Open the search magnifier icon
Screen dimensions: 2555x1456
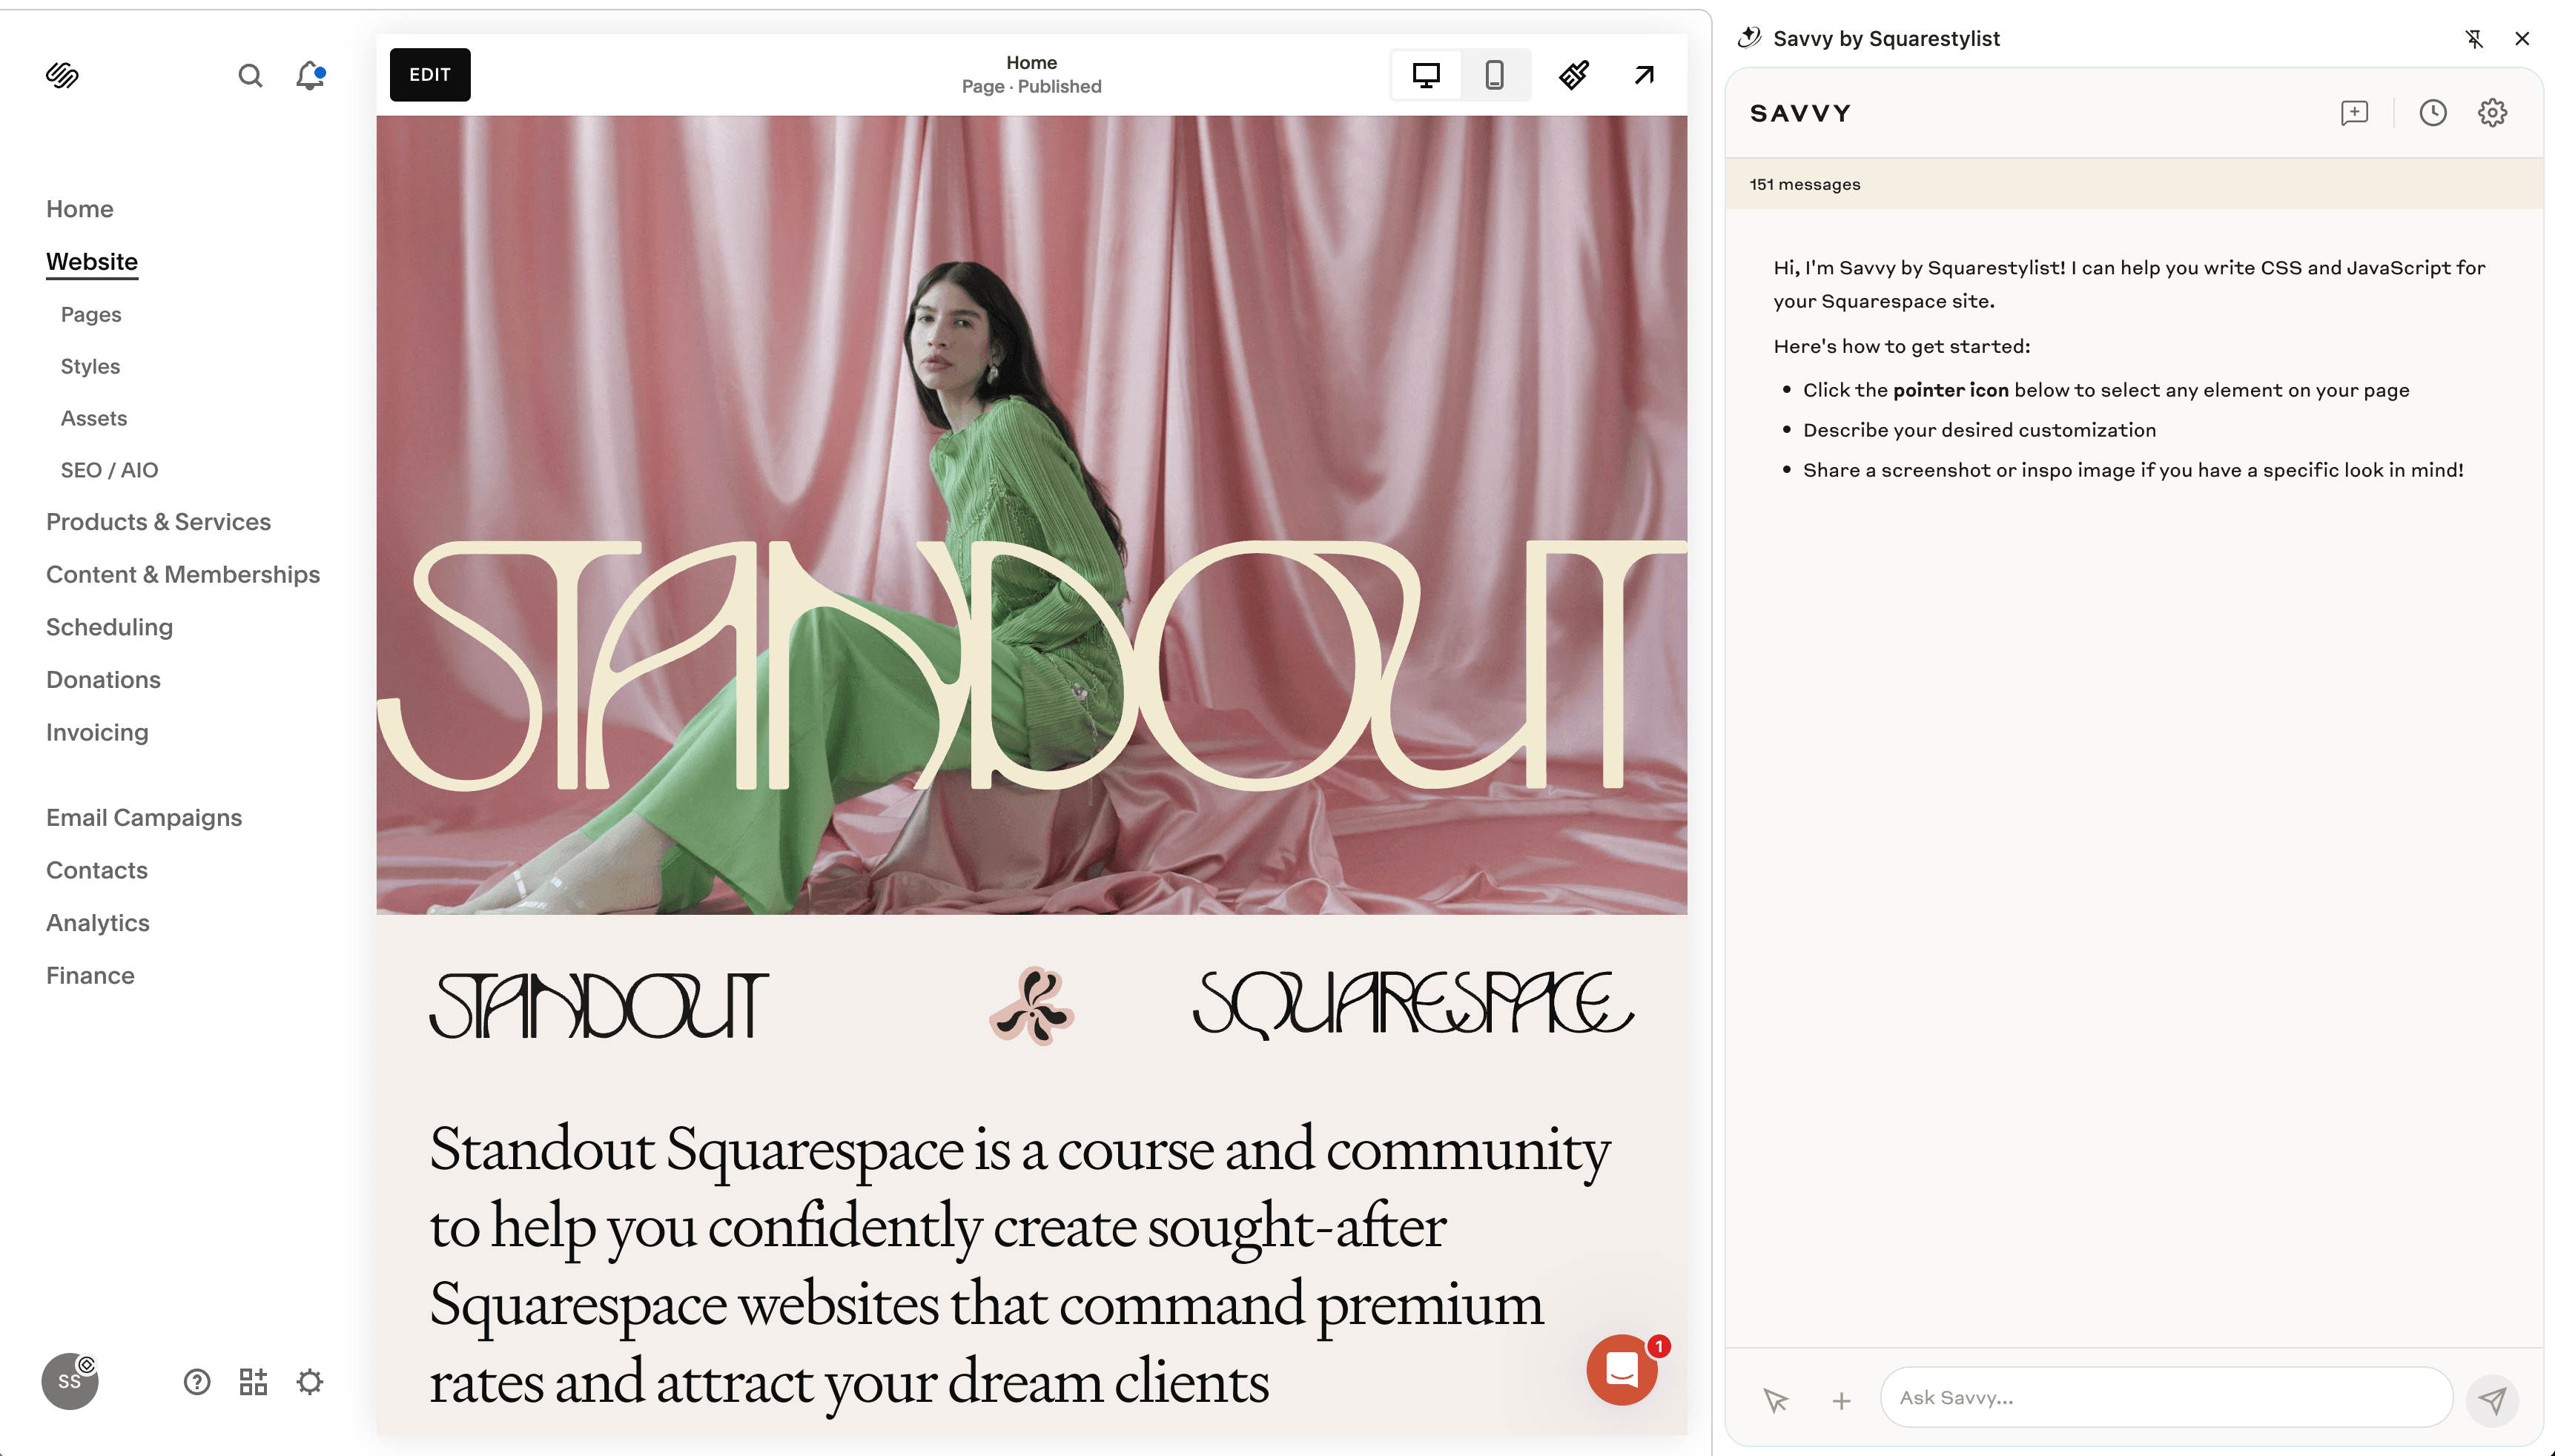pyautogui.click(x=250, y=75)
